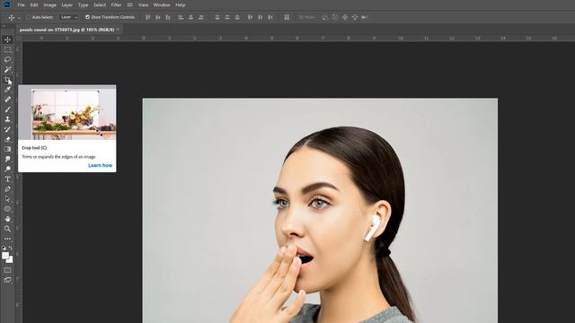This screenshot has height=323, width=575.
Task: Select the Healing Brush tool
Action: 7,100
